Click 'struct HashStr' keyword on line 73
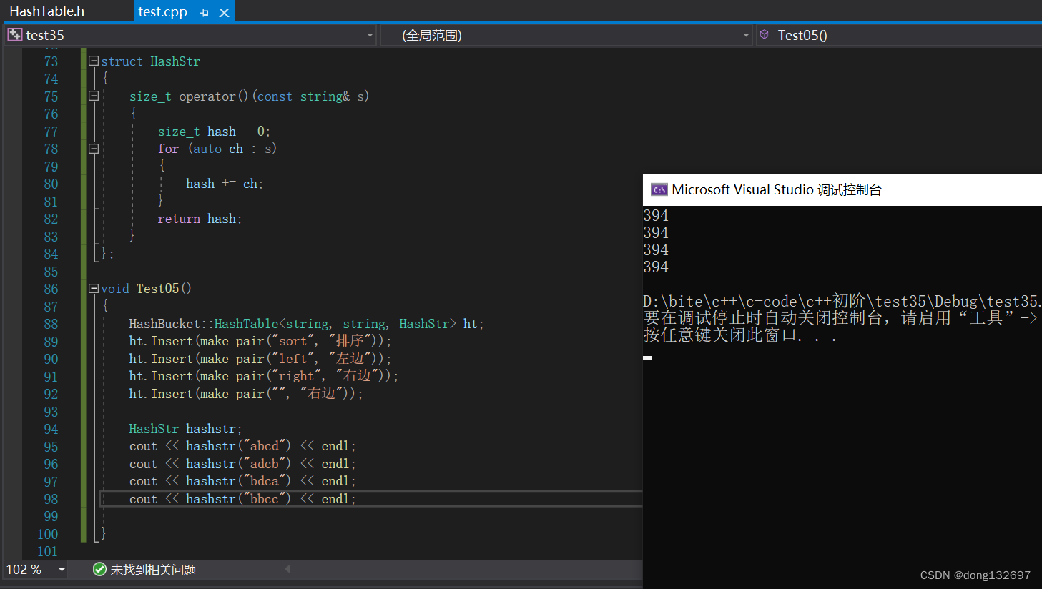Viewport: 1042px width, 589px height. 150,61
